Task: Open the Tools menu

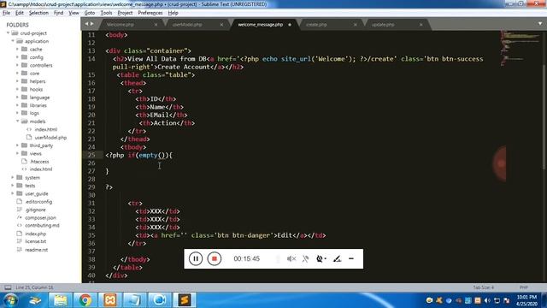Action: pyautogui.click(x=106, y=13)
